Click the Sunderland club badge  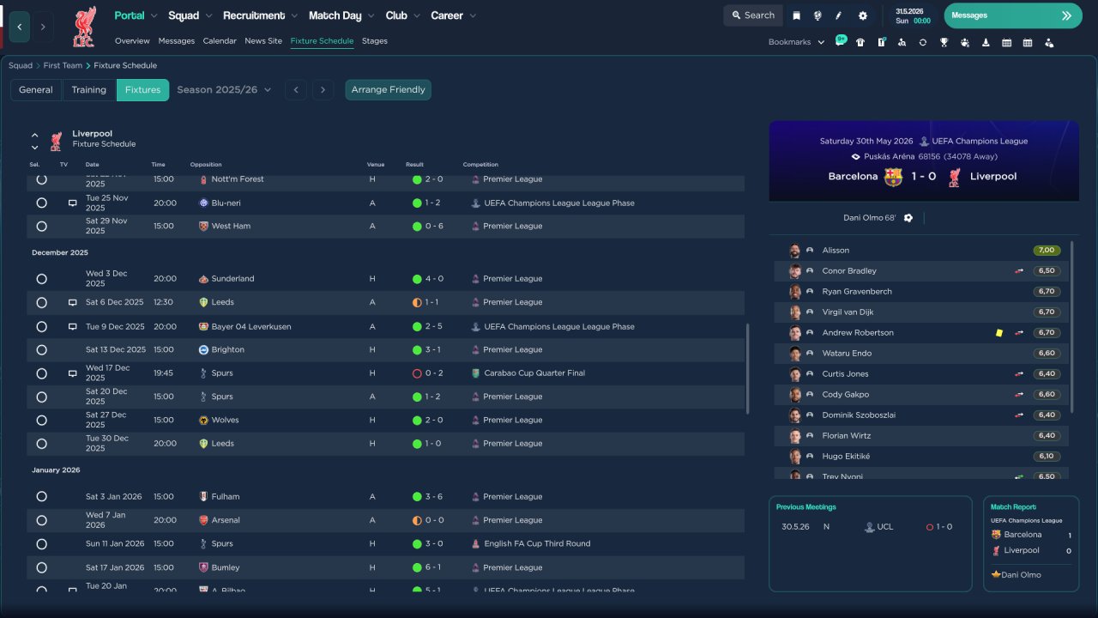tap(203, 279)
